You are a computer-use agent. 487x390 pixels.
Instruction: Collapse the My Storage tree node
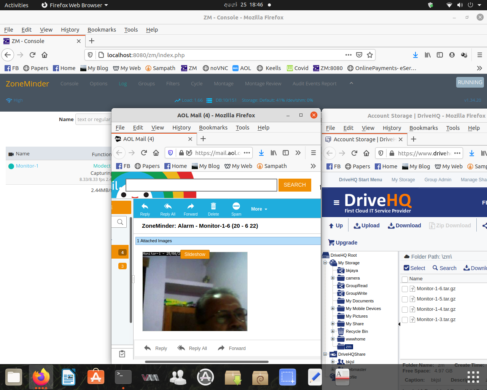325,263
